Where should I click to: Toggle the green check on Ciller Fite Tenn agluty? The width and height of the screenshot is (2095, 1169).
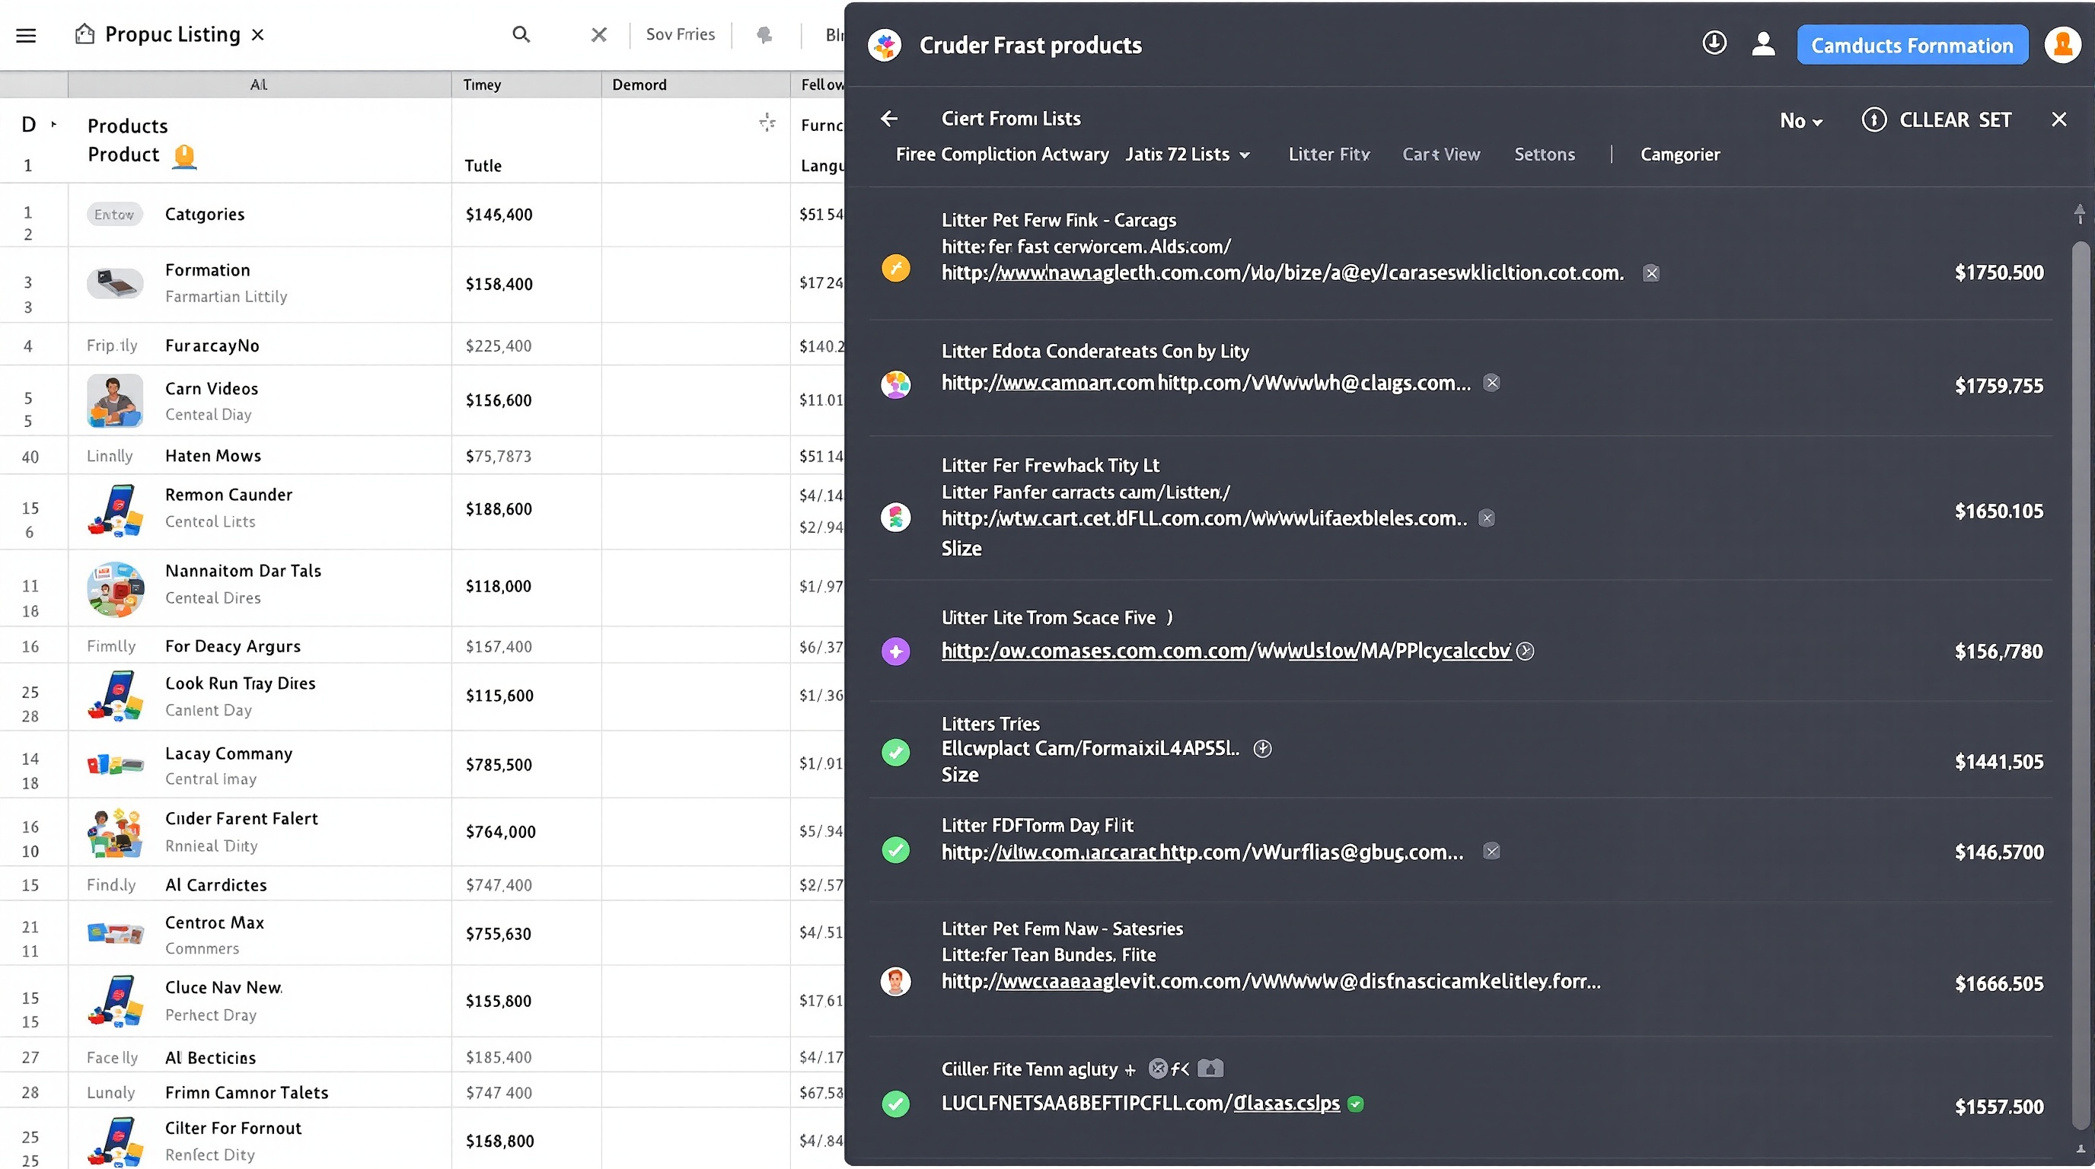click(x=895, y=1104)
